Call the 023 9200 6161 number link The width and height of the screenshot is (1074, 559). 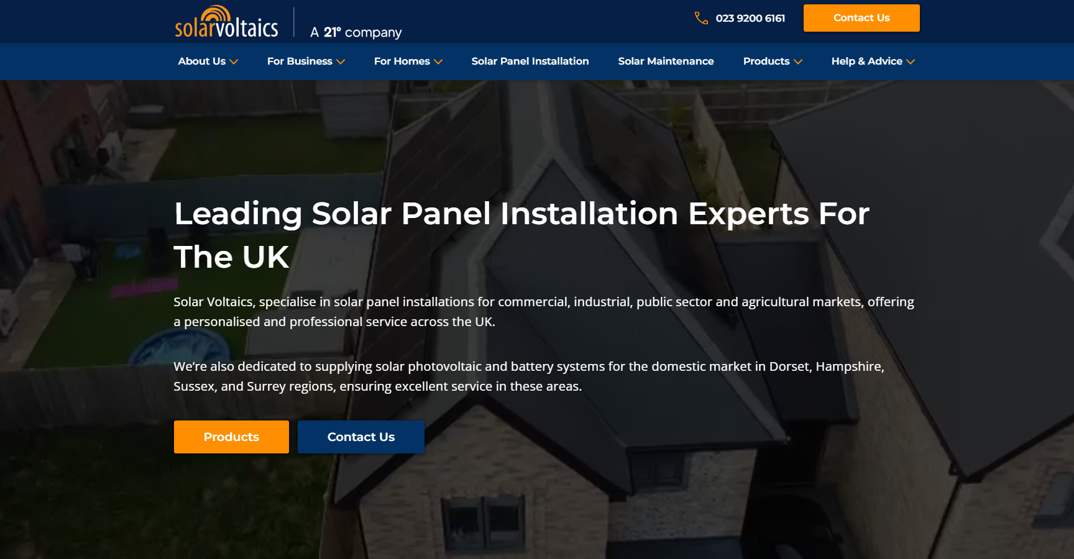click(750, 18)
